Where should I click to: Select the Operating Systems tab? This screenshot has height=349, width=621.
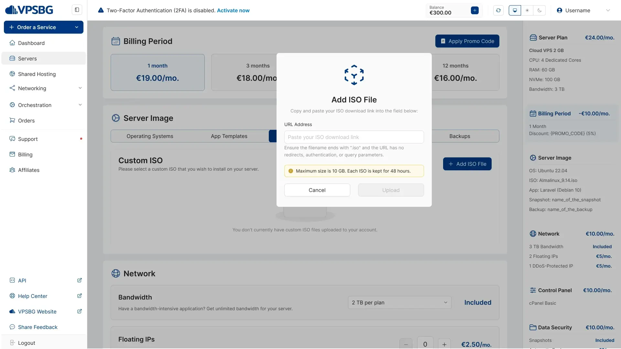150,136
